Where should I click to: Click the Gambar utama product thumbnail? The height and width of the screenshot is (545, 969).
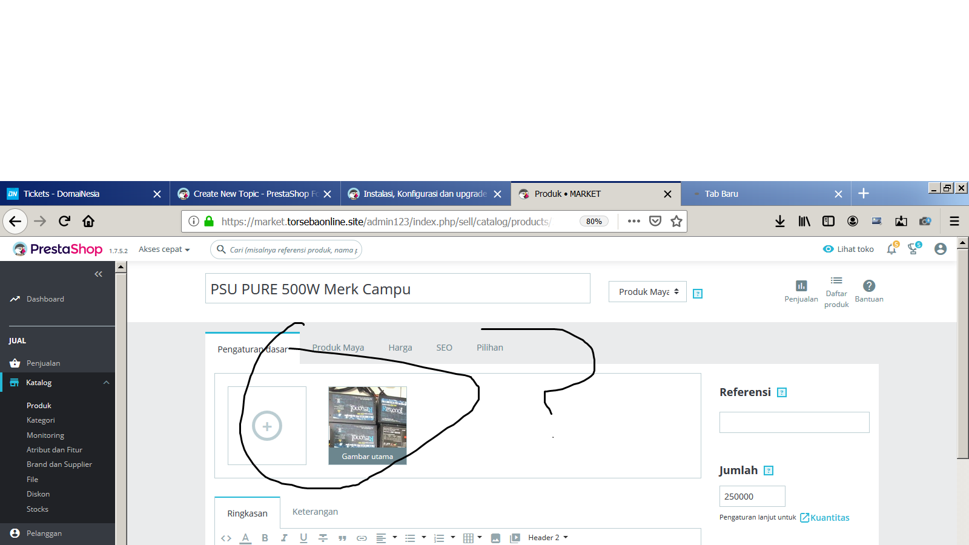tap(368, 426)
